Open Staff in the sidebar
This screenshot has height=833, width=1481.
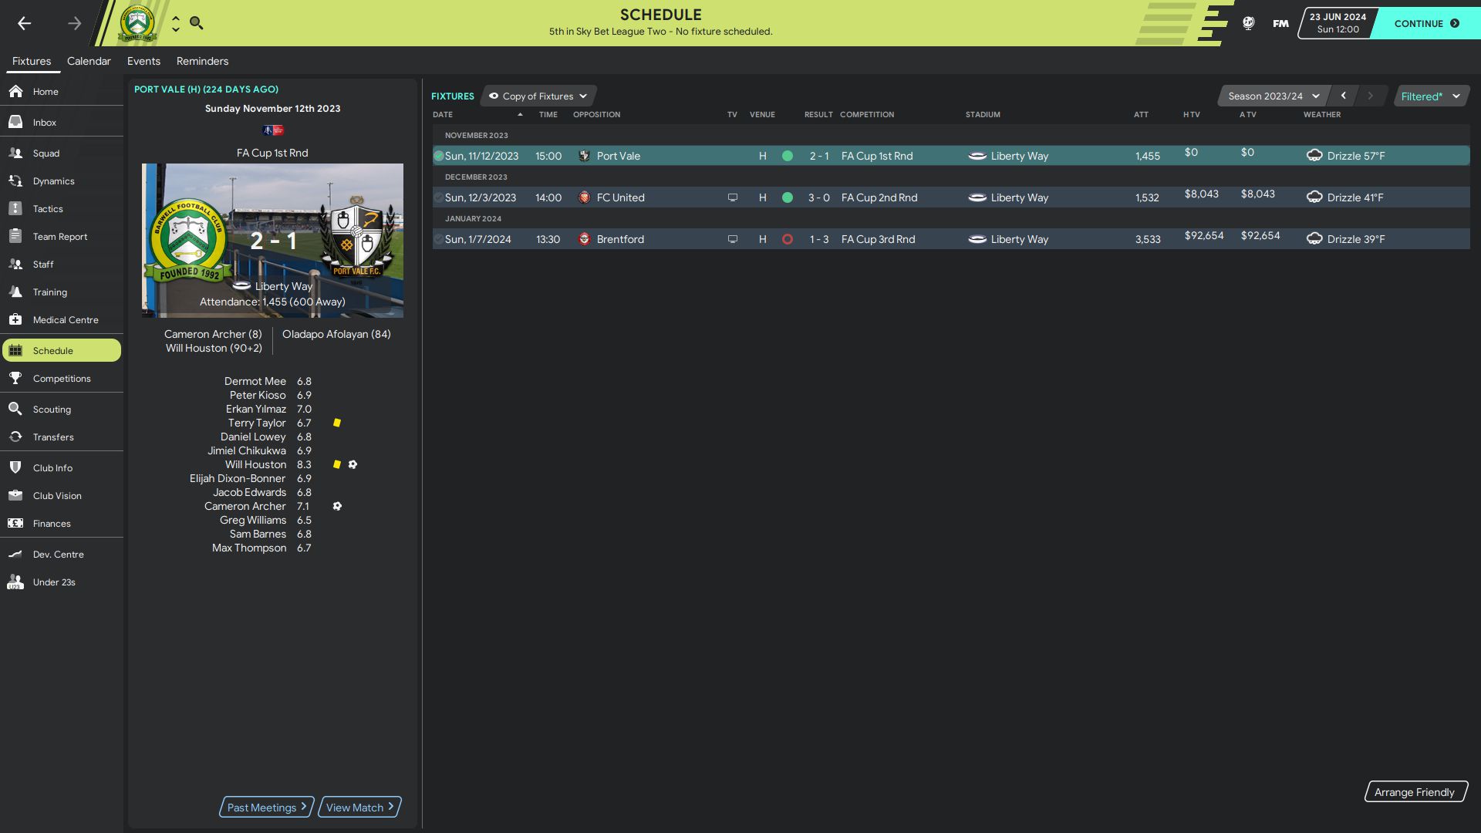(62, 264)
